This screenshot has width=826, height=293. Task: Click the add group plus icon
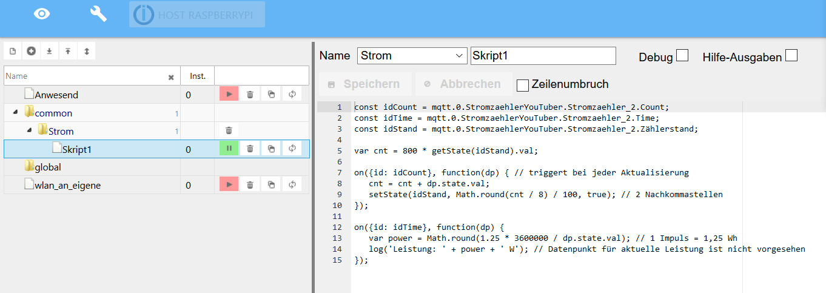coord(32,52)
